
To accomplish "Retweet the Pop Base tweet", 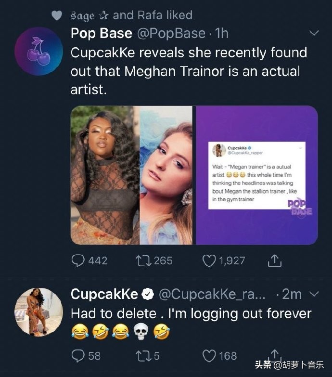I will [144, 260].
